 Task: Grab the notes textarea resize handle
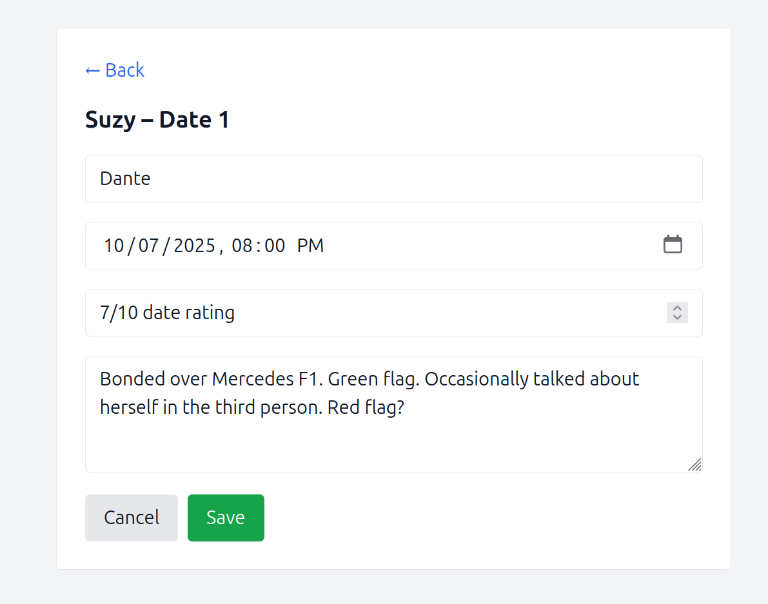click(694, 465)
